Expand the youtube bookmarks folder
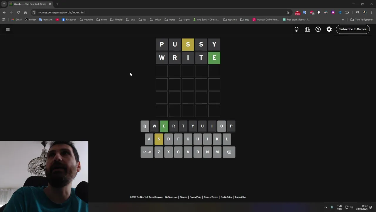 (x=86, y=20)
